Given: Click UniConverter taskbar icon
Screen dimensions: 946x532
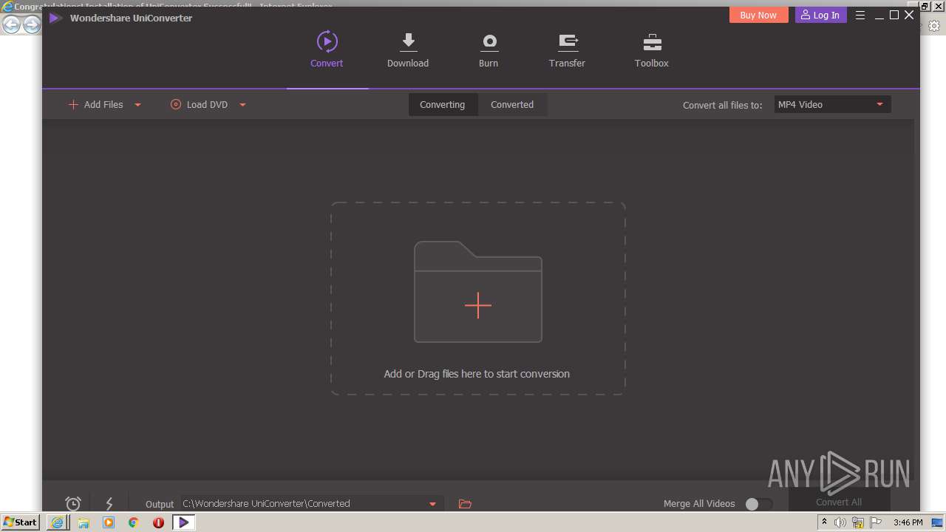Looking at the screenshot, I should click(x=183, y=522).
